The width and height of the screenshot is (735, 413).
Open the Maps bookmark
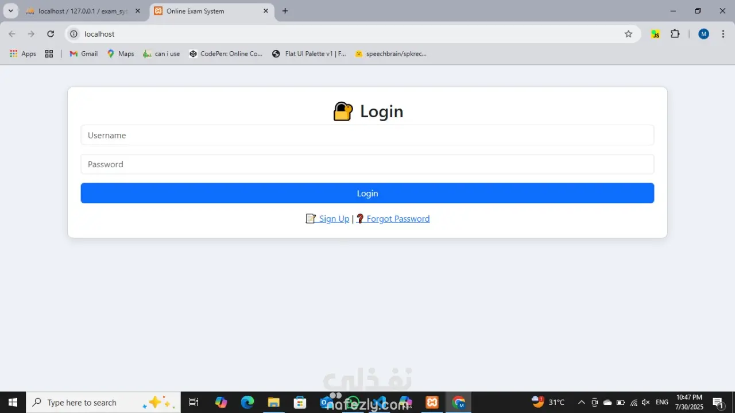[121, 53]
